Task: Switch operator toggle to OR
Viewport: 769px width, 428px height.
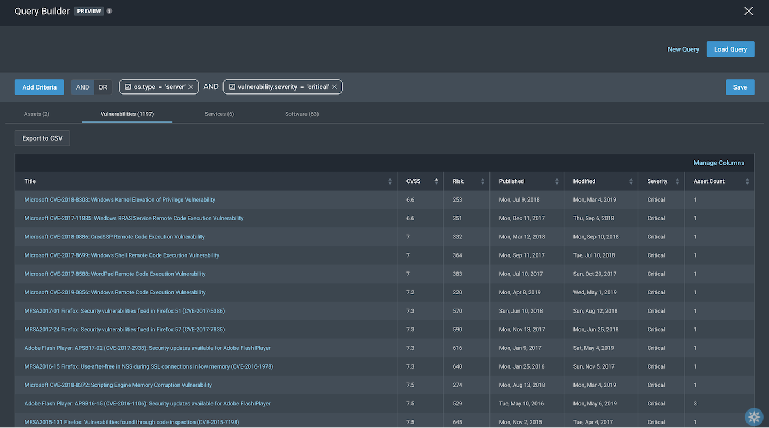Action: click(x=103, y=87)
